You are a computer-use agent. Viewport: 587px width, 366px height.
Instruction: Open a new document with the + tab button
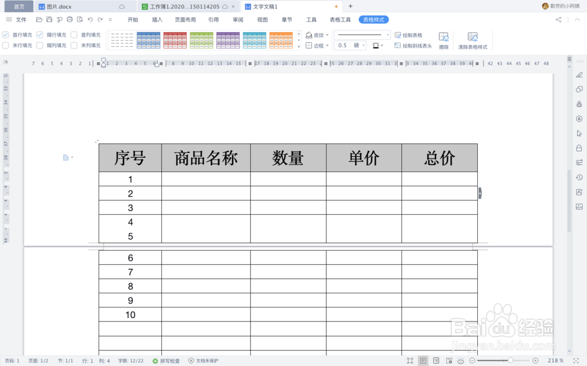point(351,6)
